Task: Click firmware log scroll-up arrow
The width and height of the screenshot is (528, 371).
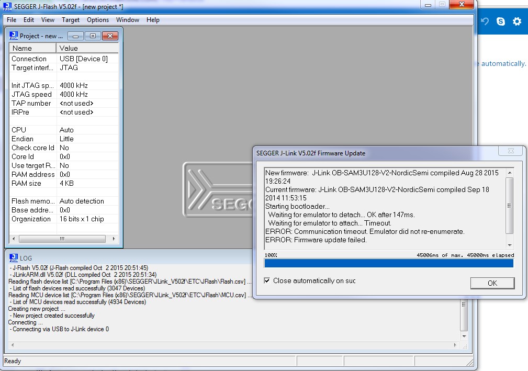Action: [x=510, y=173]
